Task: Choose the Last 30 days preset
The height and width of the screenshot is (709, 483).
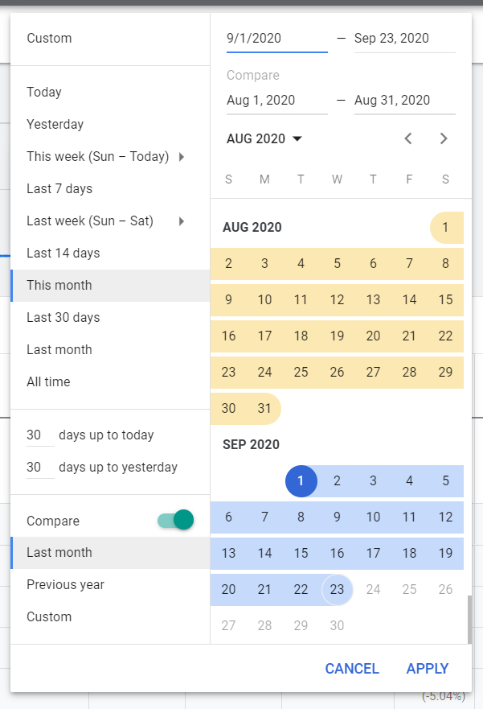Action: [63, 317]
